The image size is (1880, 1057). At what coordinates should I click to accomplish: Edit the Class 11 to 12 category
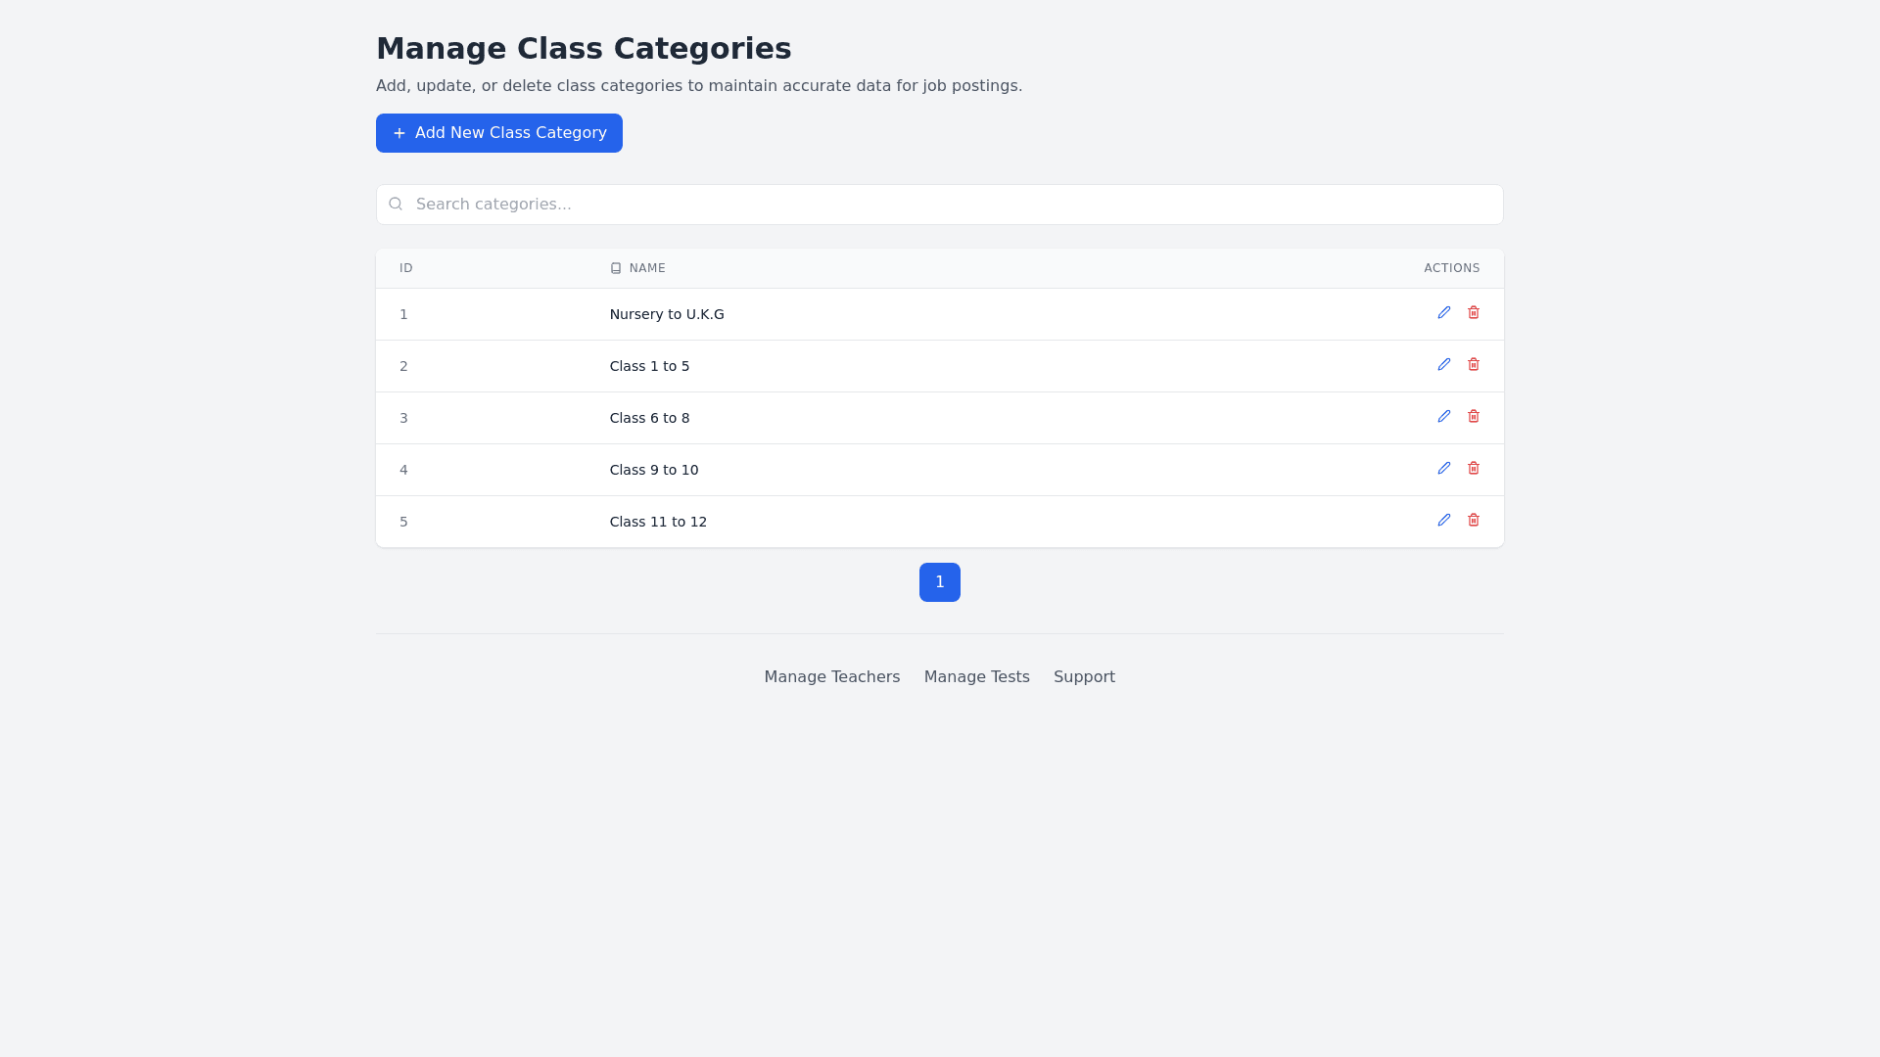click(1443, 521)
